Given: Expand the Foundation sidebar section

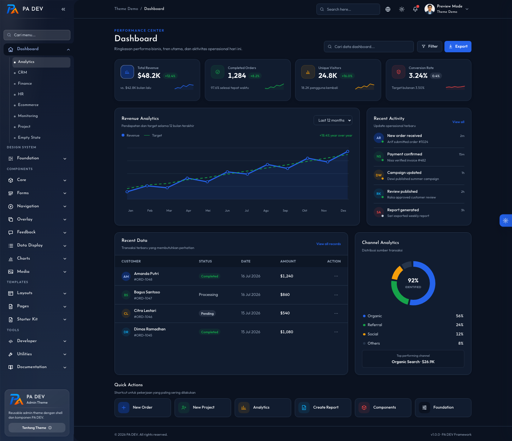Looking at the screenshot, I should click(x=37, y=158).
